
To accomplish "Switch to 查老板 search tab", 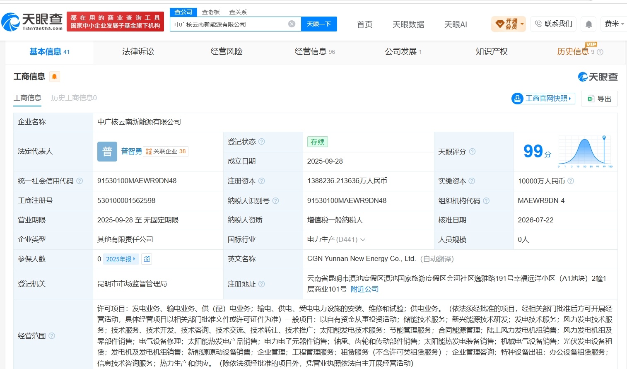I will (x=211, y=12).
